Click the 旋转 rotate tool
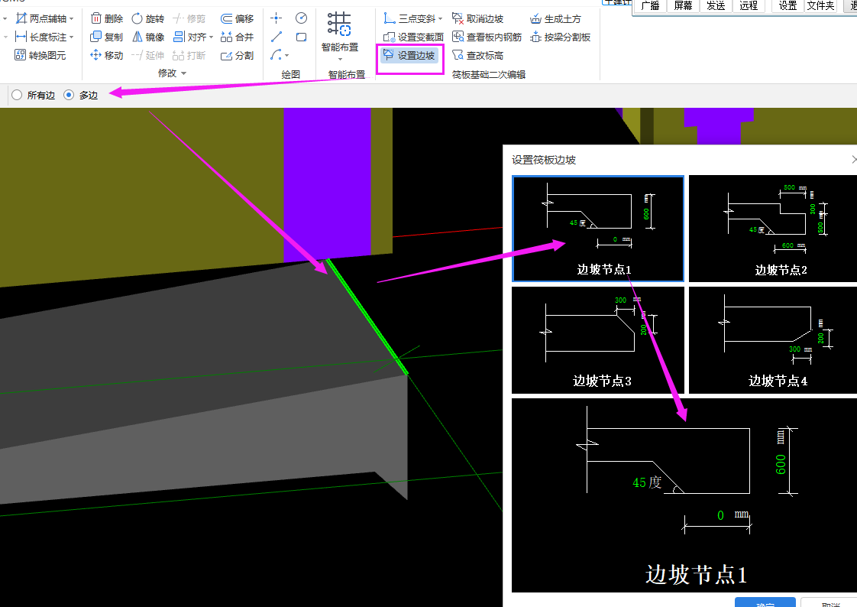The image size is (857, 607). 147,18
